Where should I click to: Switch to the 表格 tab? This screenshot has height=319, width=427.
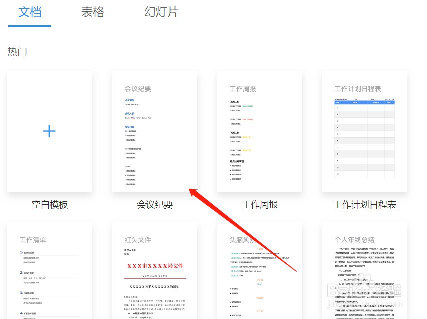tap(92, 12)
